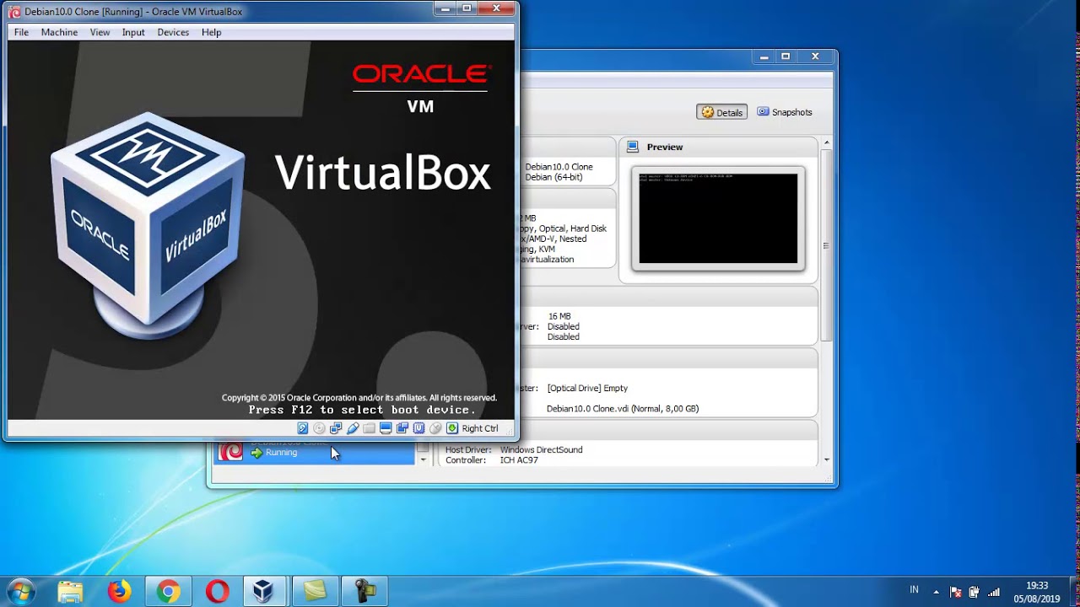Open the Input menu
Viewport: 1080px width, 607px height.
click(x=133, y=32)
